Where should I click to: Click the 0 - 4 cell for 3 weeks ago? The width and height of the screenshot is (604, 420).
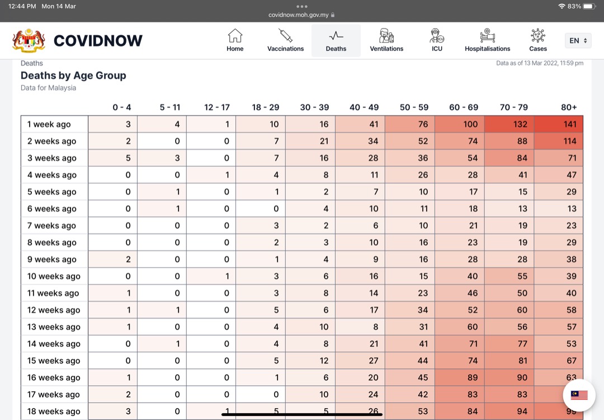point(112,158)
